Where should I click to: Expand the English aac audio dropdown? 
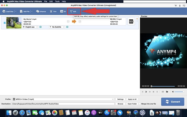coord(30,27)
